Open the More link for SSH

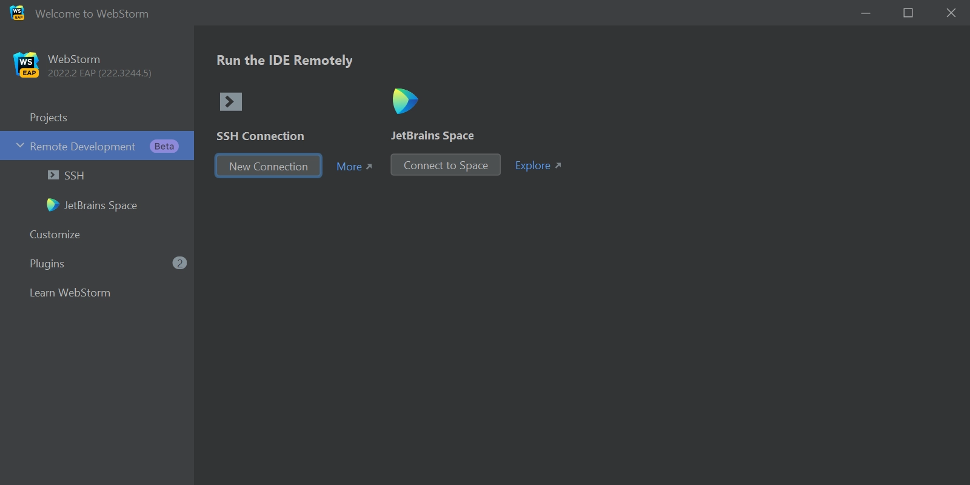354,167
